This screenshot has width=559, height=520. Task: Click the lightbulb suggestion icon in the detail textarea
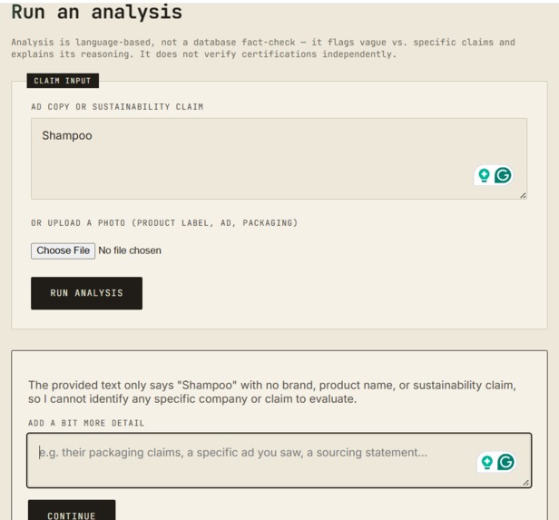486,462
